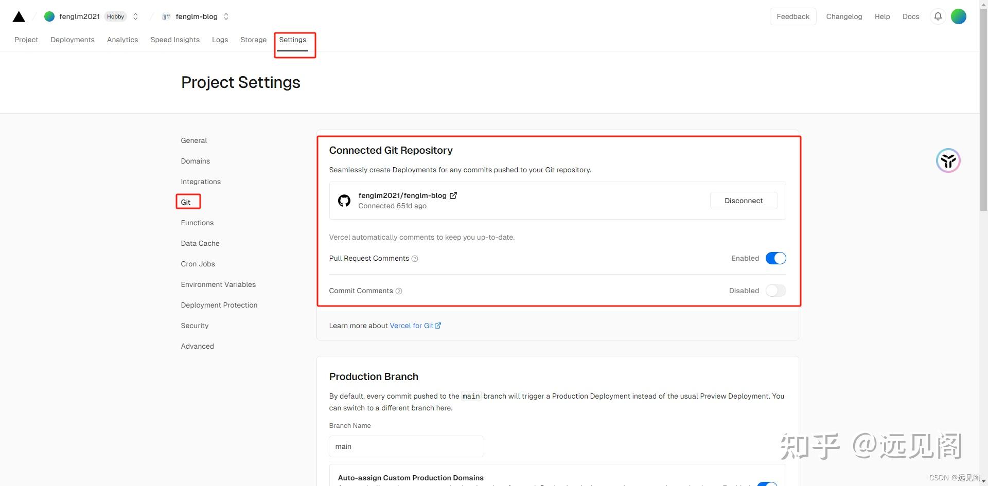The width and height of the screenshot is (988, 486).
Task: Disable the Pull Request Comments toggle
Action: pos(775,258)
